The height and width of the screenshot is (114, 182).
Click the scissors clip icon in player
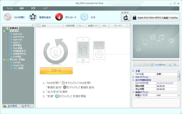point(170,65)
